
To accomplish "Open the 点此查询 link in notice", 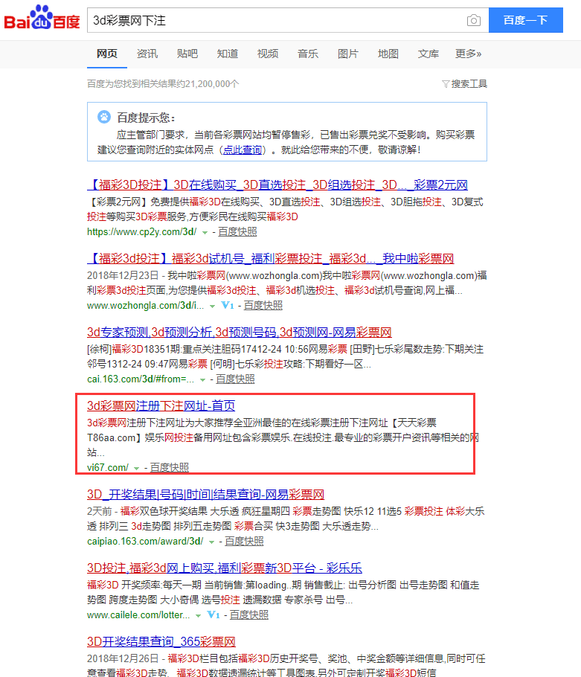I will [243, 150].
